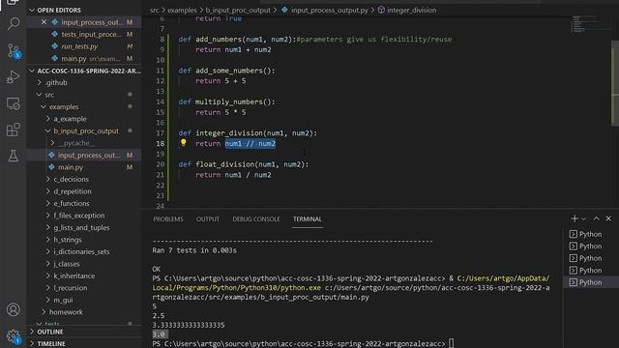
Task: Click the float_division function name
Action: pos(225,164)
